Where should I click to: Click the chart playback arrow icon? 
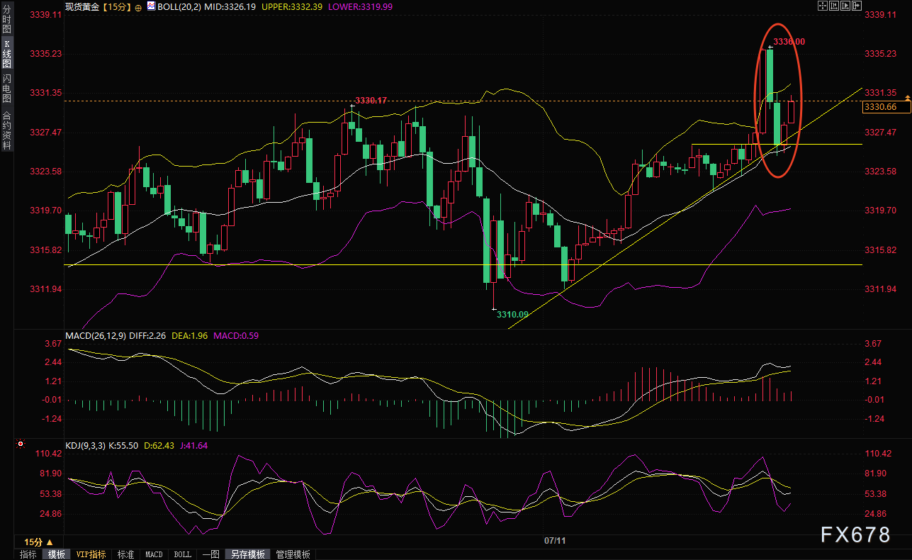(845, 6)
